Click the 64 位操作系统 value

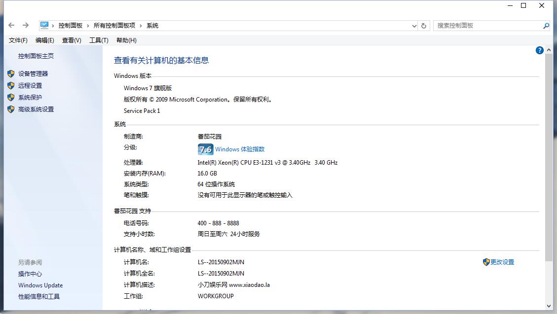tap(216, 184)
